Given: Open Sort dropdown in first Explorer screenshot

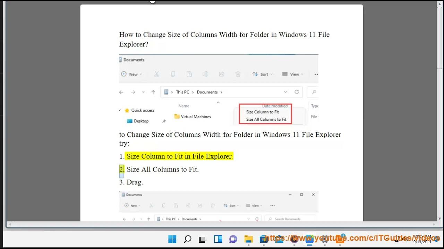Looking at the screenshot, I should pos(263,74).
